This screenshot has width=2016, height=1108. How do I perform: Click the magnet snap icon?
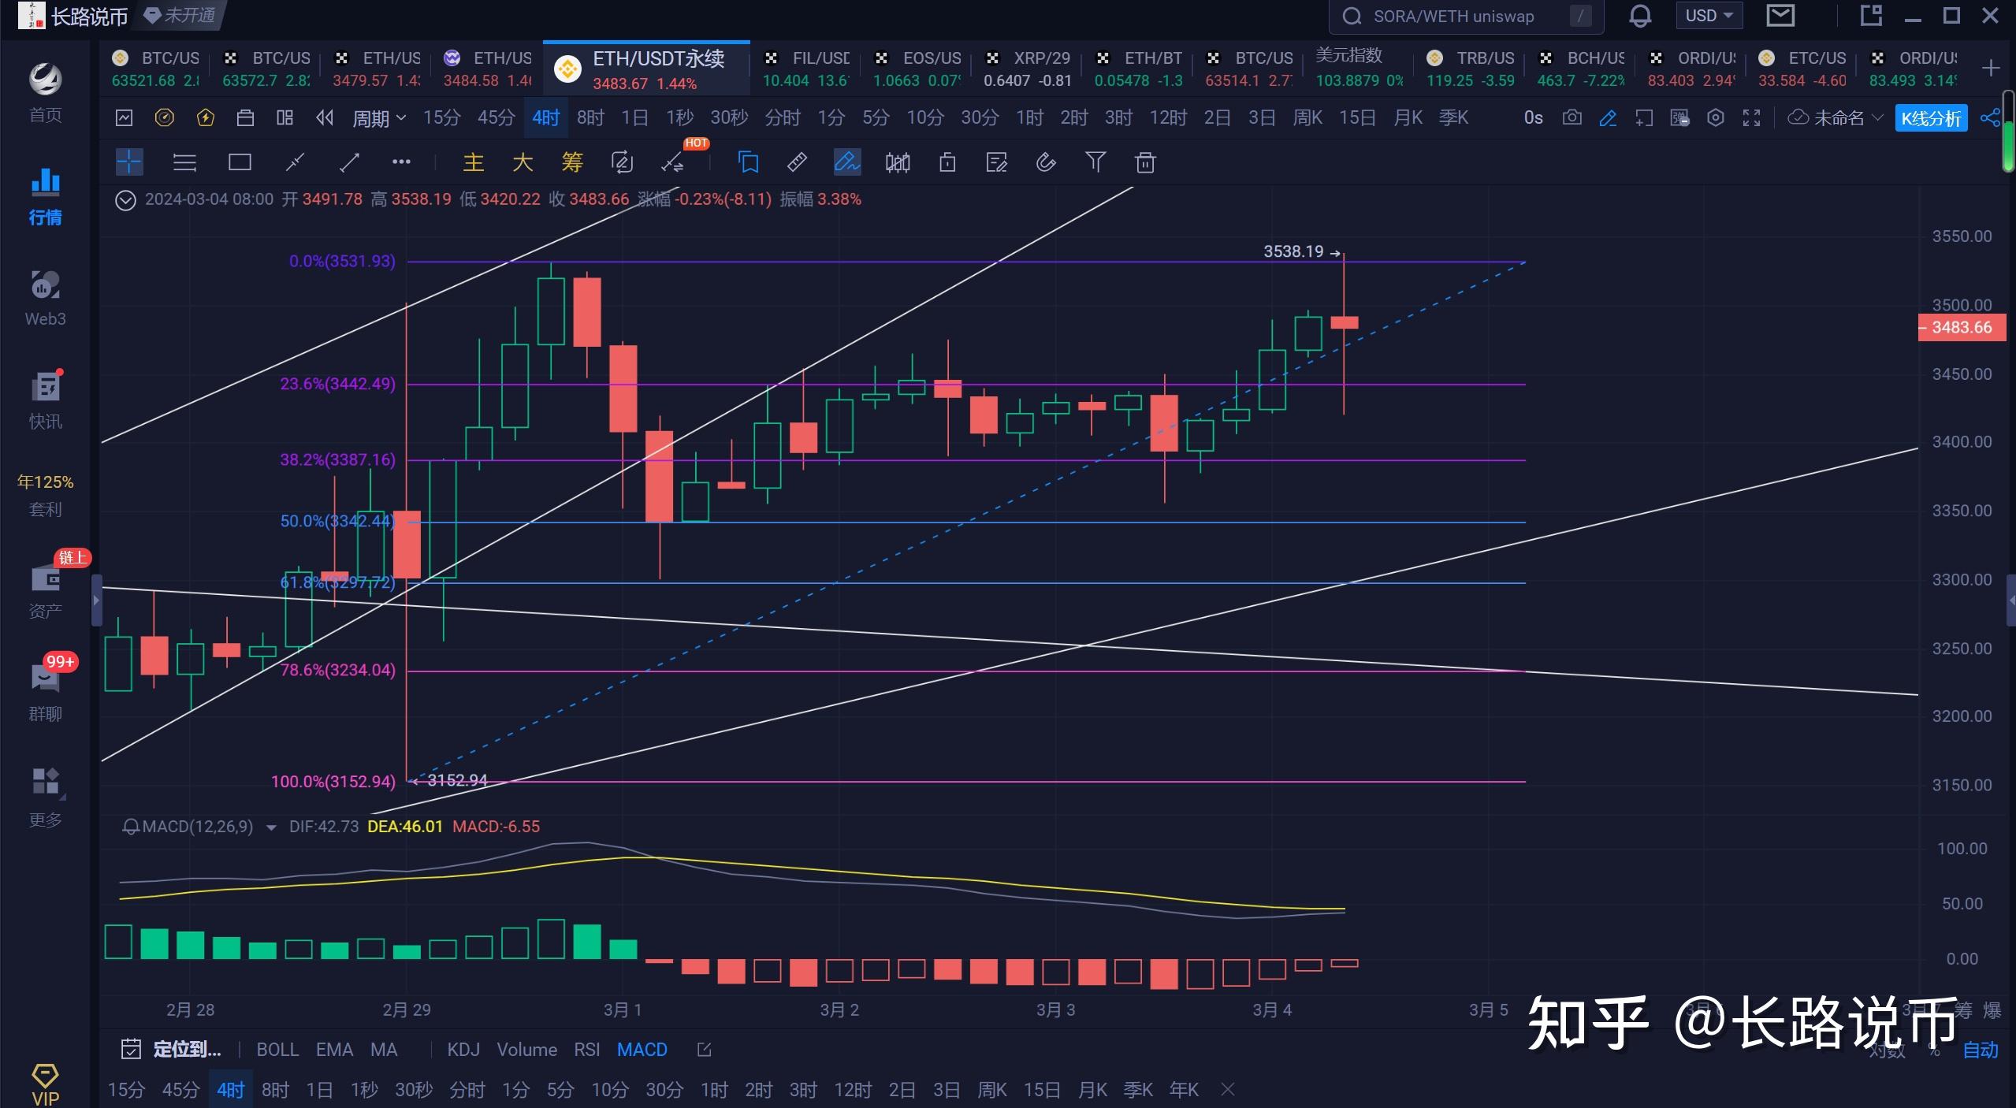tap(1046, 162)
